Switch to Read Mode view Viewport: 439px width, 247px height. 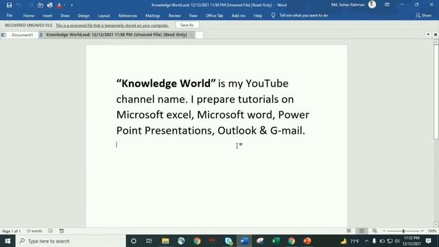[x=348, y=231]
